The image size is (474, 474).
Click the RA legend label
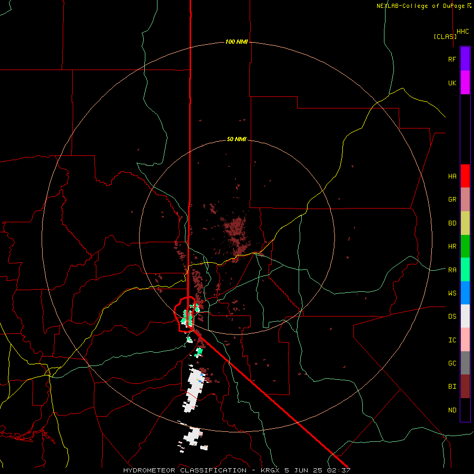pyautogui.click(x=452, y=270)
